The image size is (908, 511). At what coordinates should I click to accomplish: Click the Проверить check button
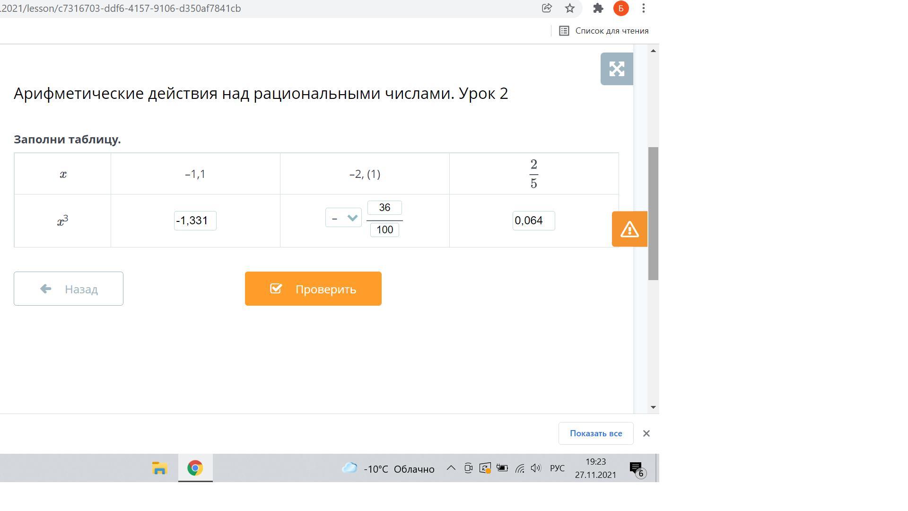[313, 289]
